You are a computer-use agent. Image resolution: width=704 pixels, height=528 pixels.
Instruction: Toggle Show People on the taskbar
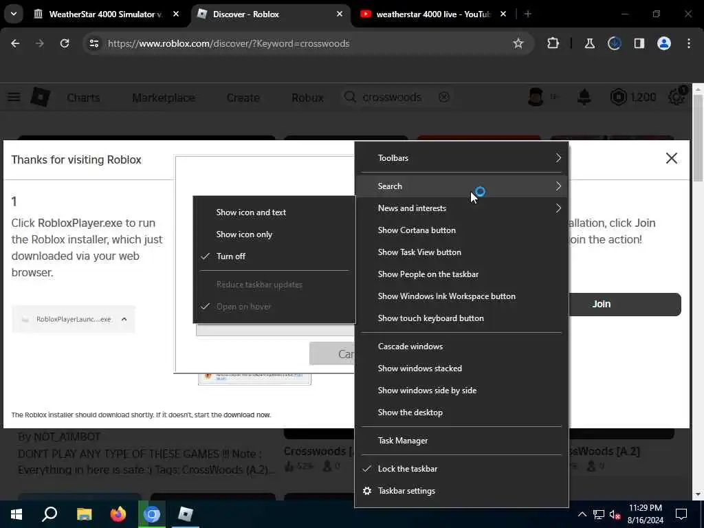pos(461,274)
